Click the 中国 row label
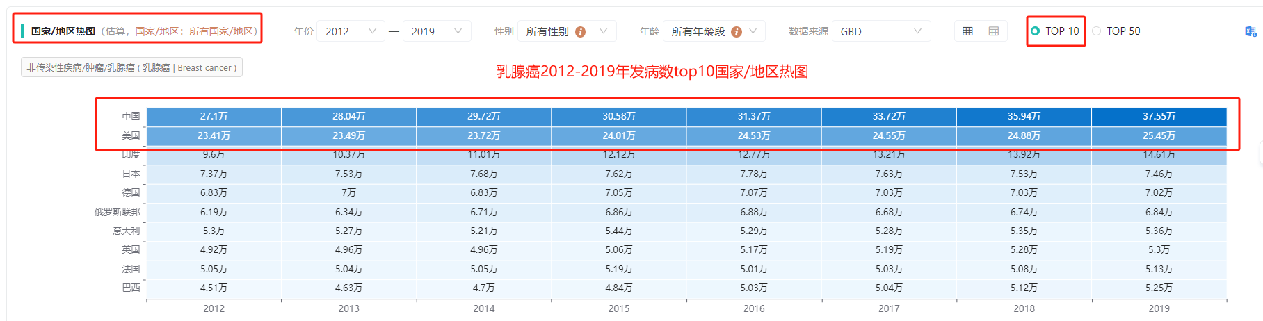This screenshot has width=1263, height=321. tap(131, 116)
